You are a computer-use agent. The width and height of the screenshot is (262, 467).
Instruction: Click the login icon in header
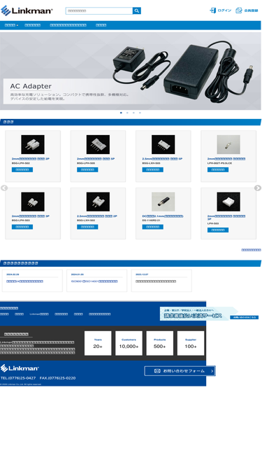[x=212, y=11]
